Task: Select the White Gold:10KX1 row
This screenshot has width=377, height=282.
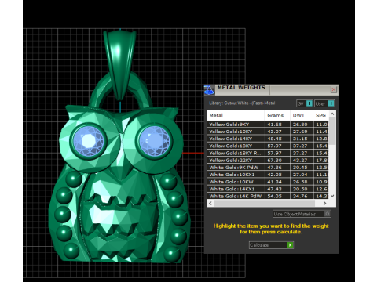Action: pos(268,175)
